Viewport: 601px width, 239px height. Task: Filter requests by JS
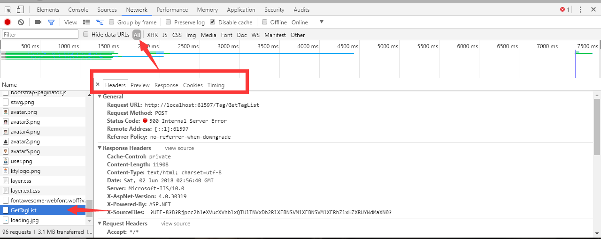click(165, 35)
